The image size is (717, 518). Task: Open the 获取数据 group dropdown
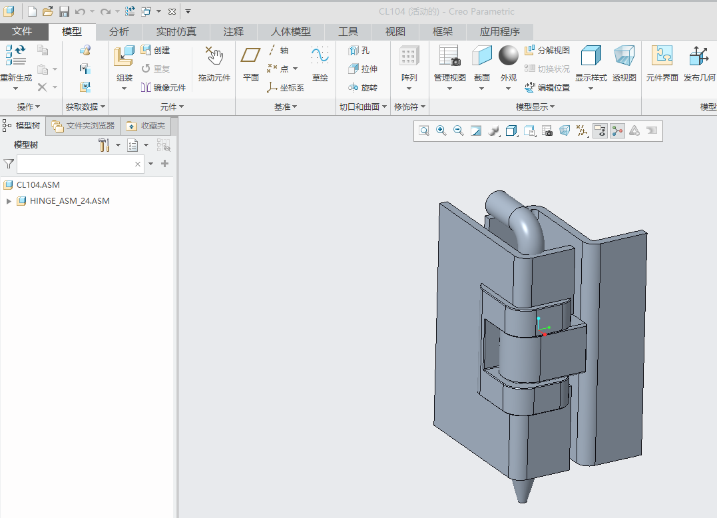pos(85,107)
